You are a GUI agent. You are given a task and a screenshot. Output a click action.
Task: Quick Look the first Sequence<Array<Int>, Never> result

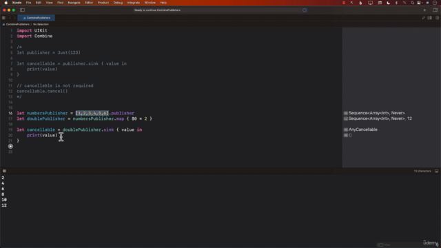pyautogui.click(x=346, y=113)
